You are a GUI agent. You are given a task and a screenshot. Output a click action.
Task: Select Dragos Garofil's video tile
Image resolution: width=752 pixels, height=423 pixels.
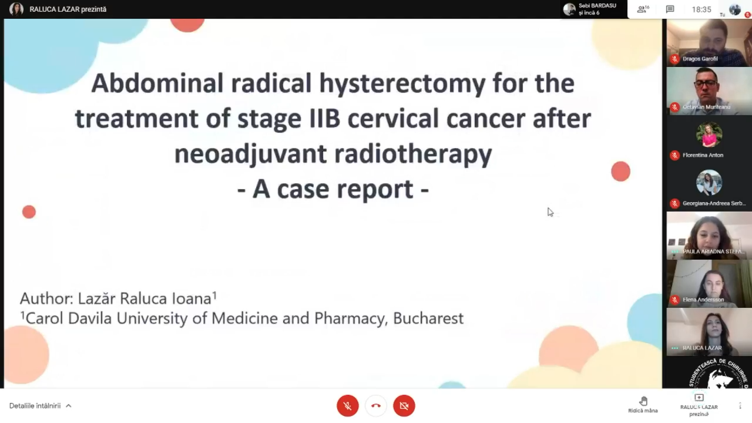click(x=709, y=42)
